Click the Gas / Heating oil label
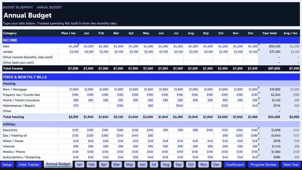 15,136
